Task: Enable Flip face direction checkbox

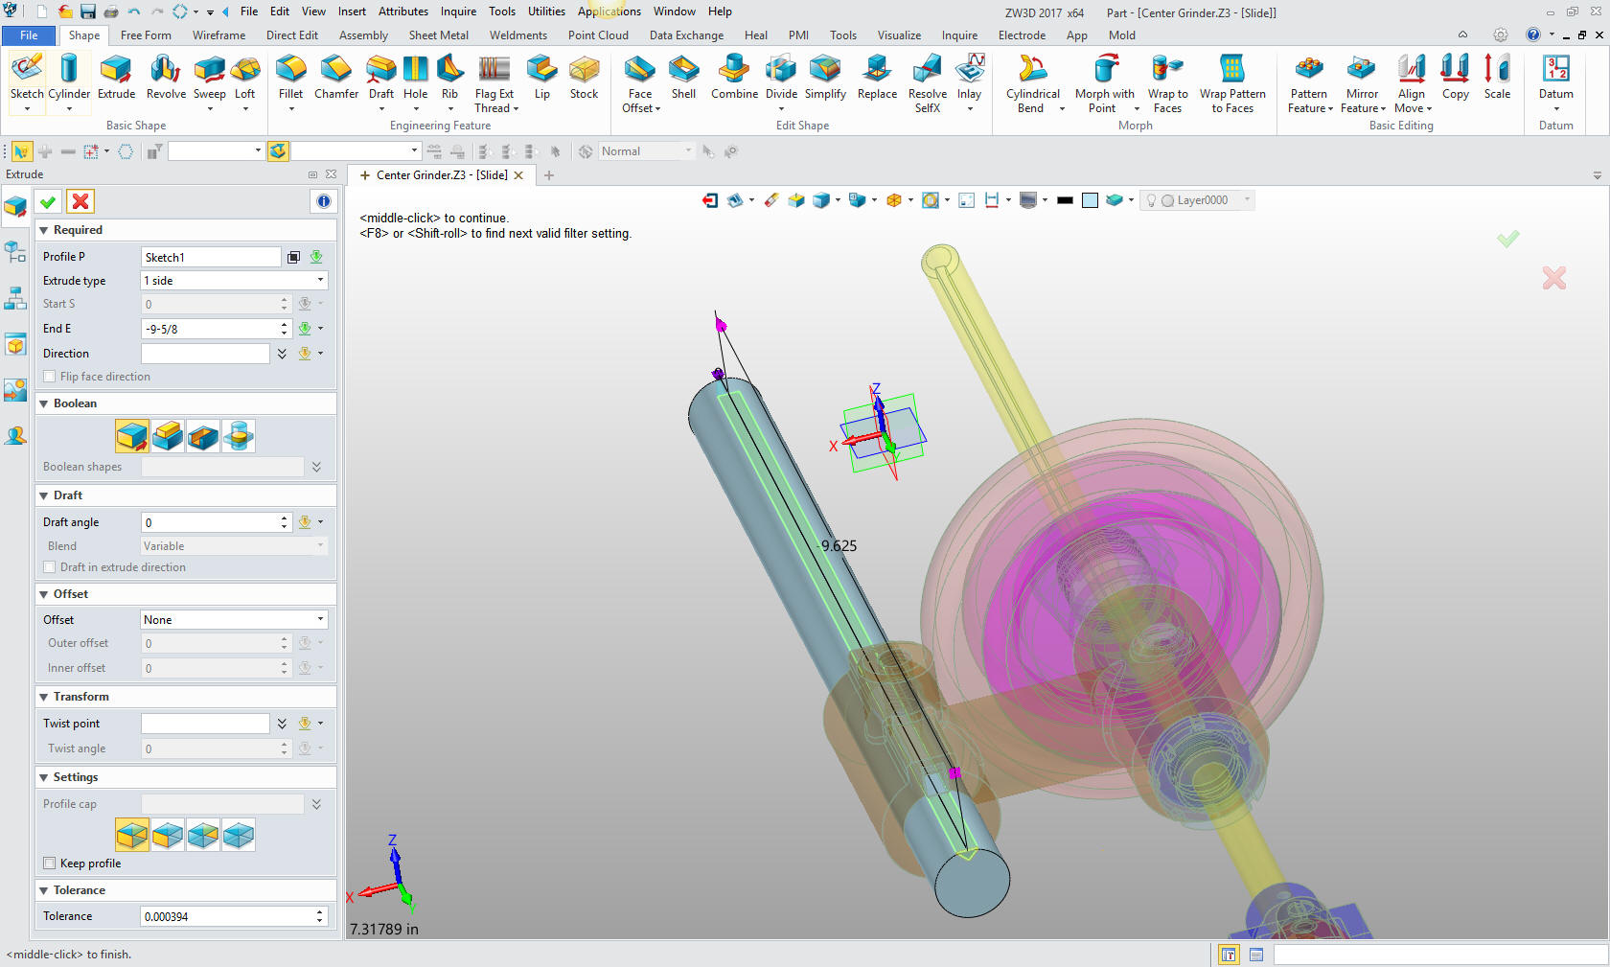Action: 50,377
